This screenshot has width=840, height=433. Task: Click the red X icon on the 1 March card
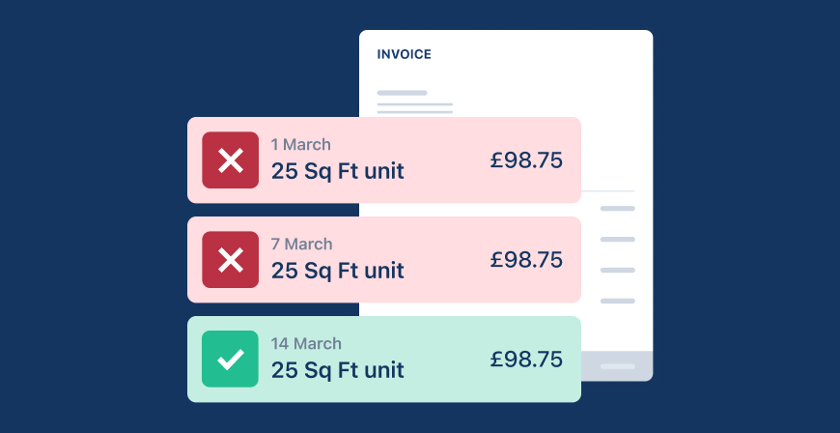pos(230,160)
